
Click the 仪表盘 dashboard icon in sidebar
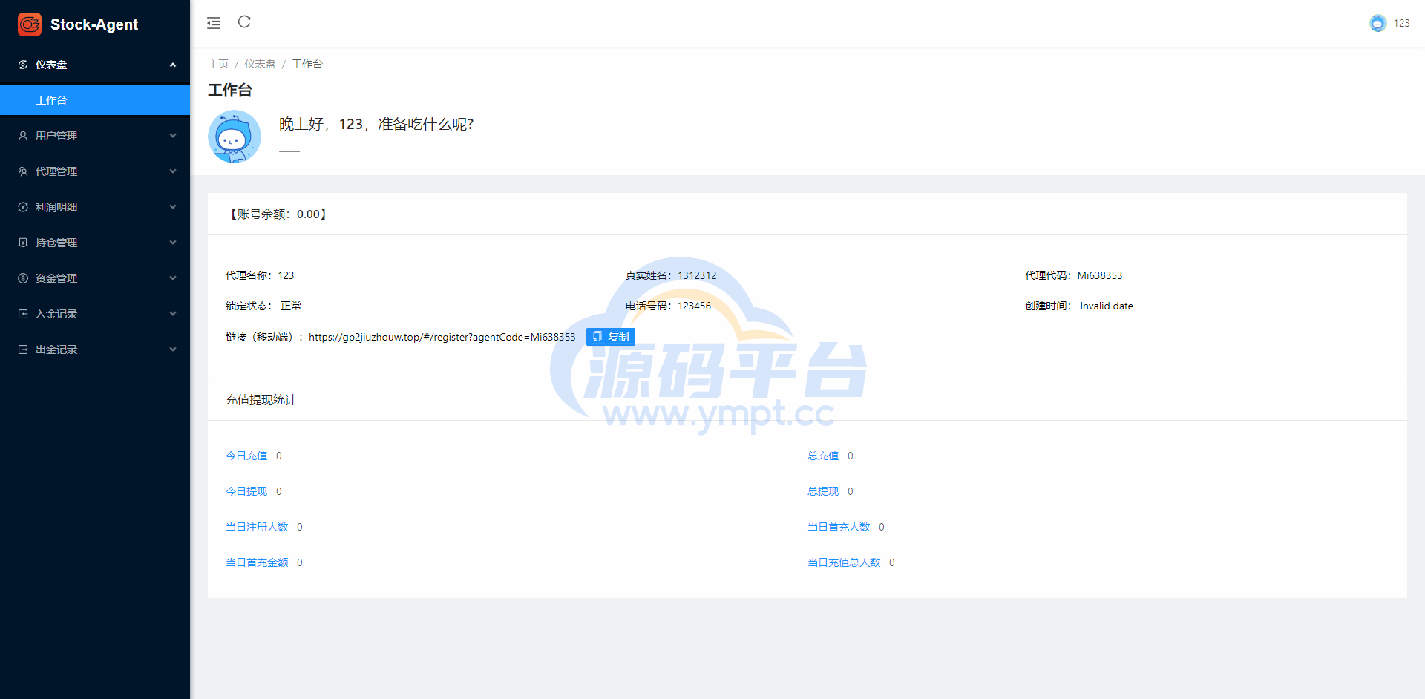point(23,65)
